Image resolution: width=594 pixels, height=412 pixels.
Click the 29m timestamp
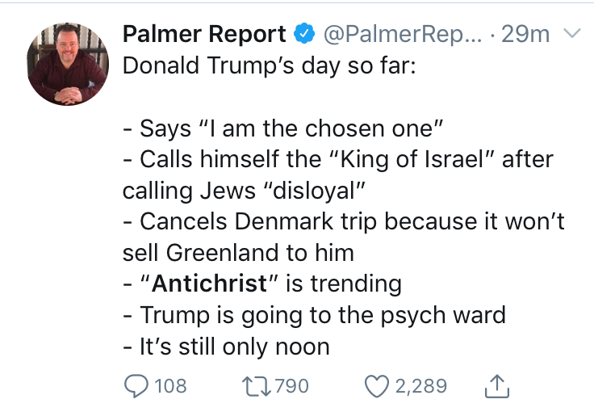pos(525,34)
